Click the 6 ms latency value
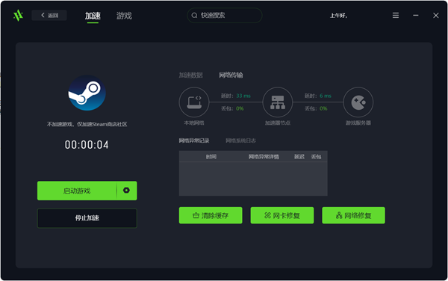This screenshot has width=448, height=281. (326, 96)
